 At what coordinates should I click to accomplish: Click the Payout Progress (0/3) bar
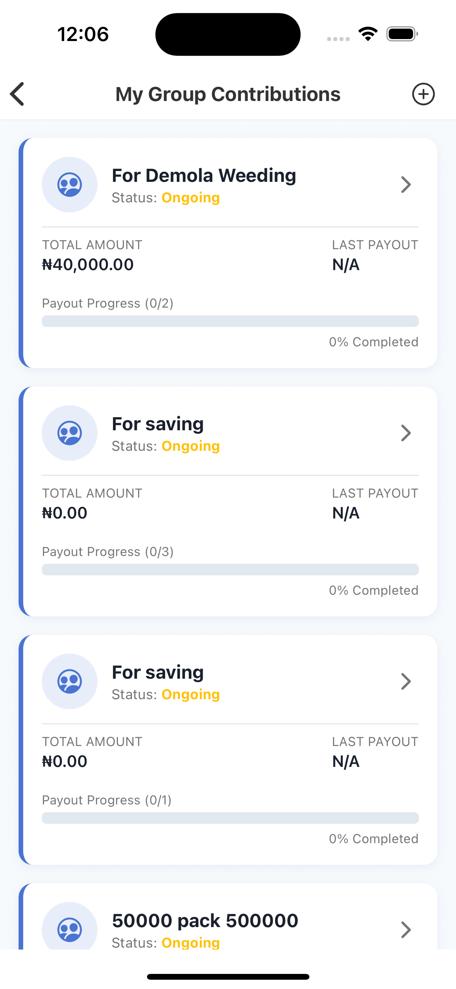230,570
